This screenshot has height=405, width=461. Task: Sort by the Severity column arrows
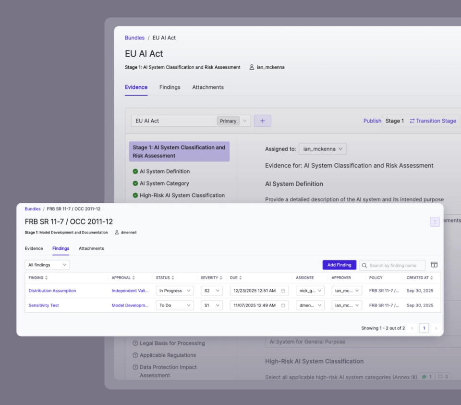221,278
